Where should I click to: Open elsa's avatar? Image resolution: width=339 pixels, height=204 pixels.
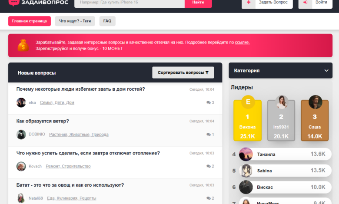tap(21, 102)
